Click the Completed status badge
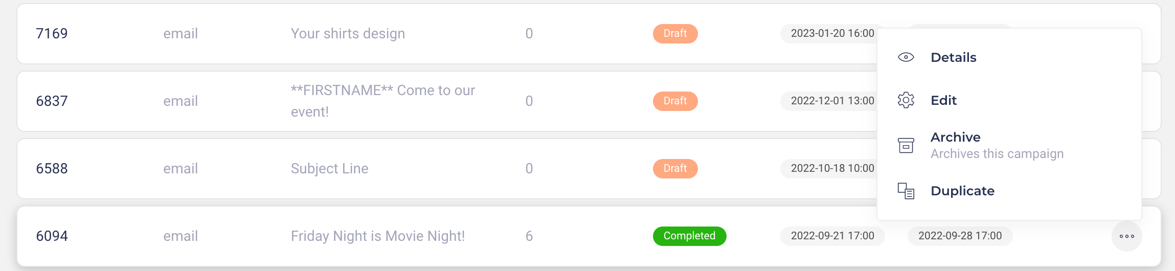This screenshot has height=271, width=1175. [689, 236]
